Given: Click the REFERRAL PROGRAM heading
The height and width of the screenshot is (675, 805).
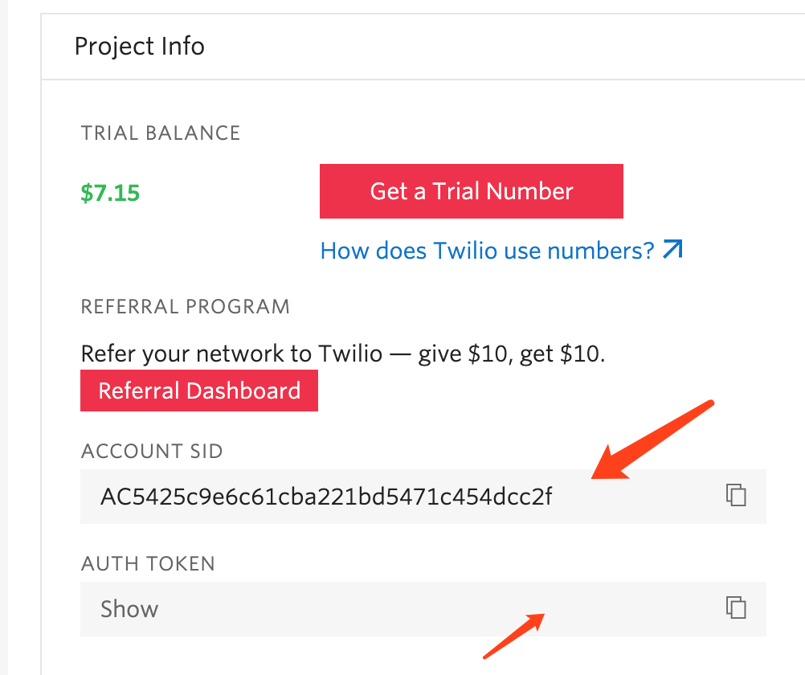Looking at the screenshot, I should pyautogui.click(x=186, y=307).
